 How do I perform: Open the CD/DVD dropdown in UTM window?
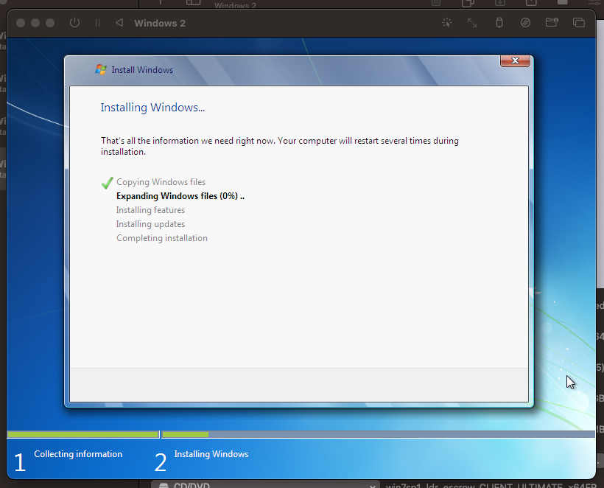[x=265, y=485]
